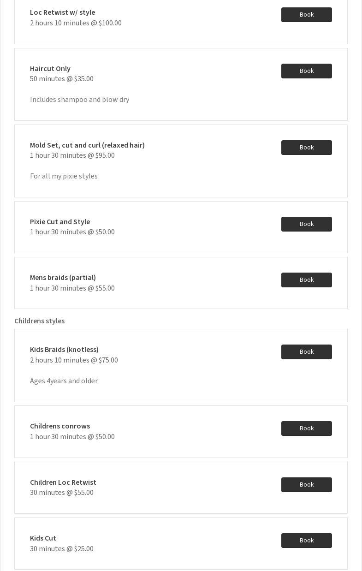Click the Mens braids (partial) title

click(x=63, y=278)
